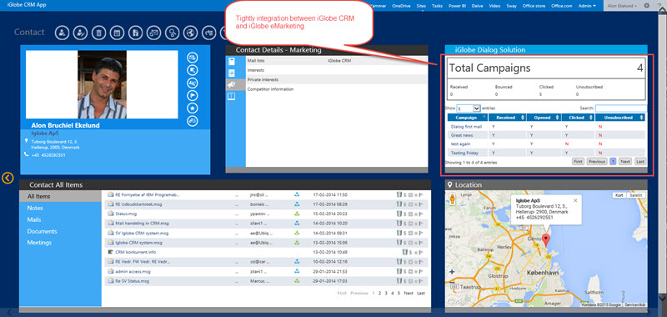Click the red location pin on map
The width and height of the screenshot is (667, 317).
pos(547,240)
